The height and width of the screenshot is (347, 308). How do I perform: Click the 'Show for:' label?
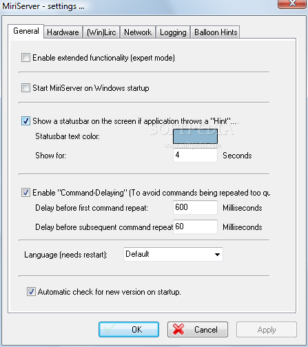[x=50, y=156]
